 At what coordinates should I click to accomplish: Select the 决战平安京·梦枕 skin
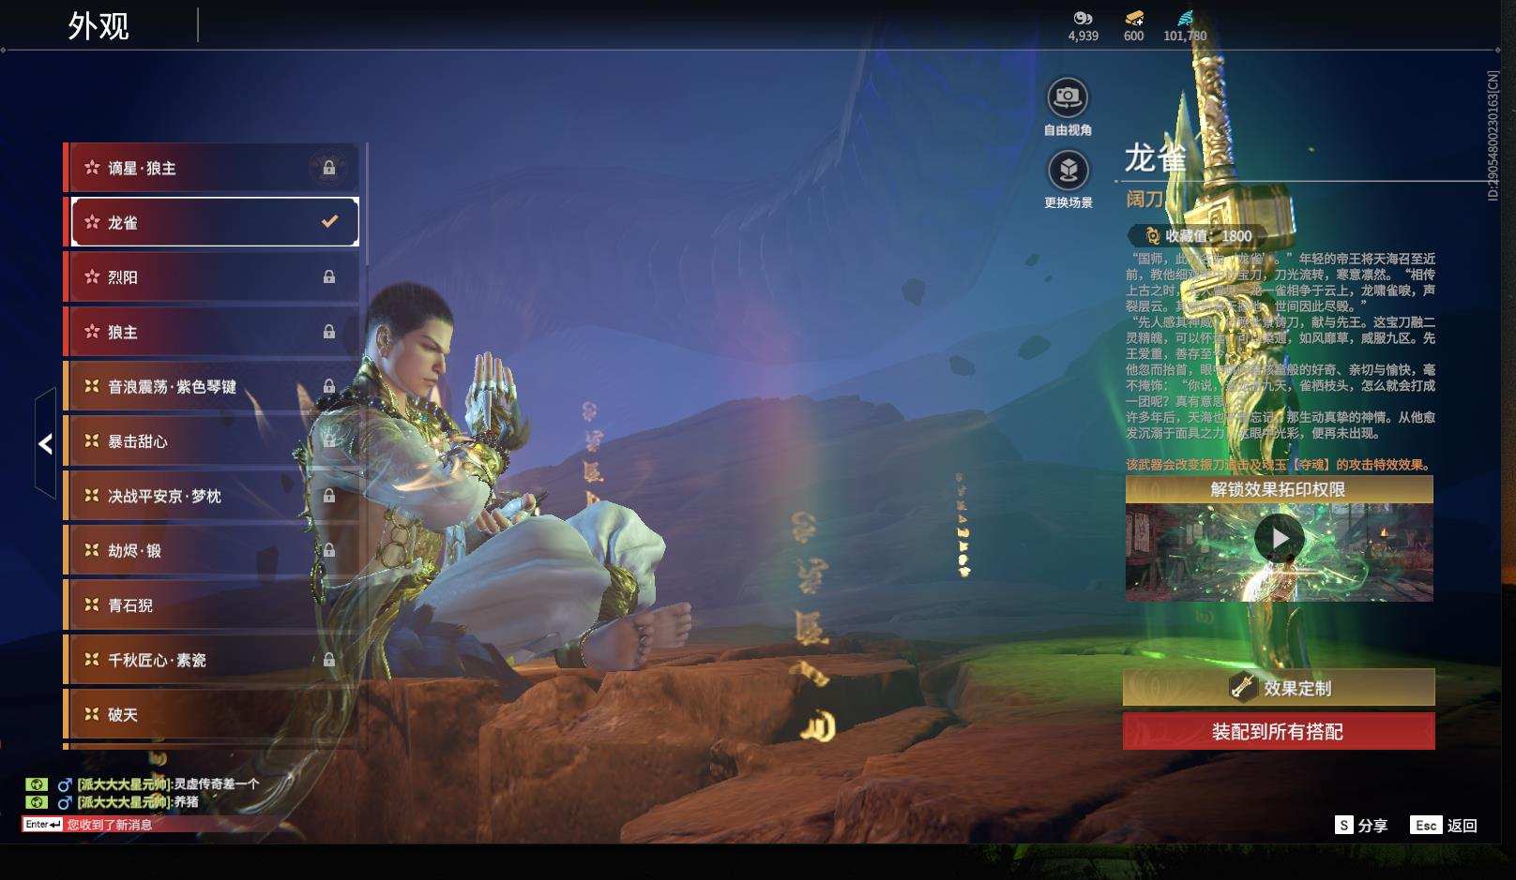[211, 496]
